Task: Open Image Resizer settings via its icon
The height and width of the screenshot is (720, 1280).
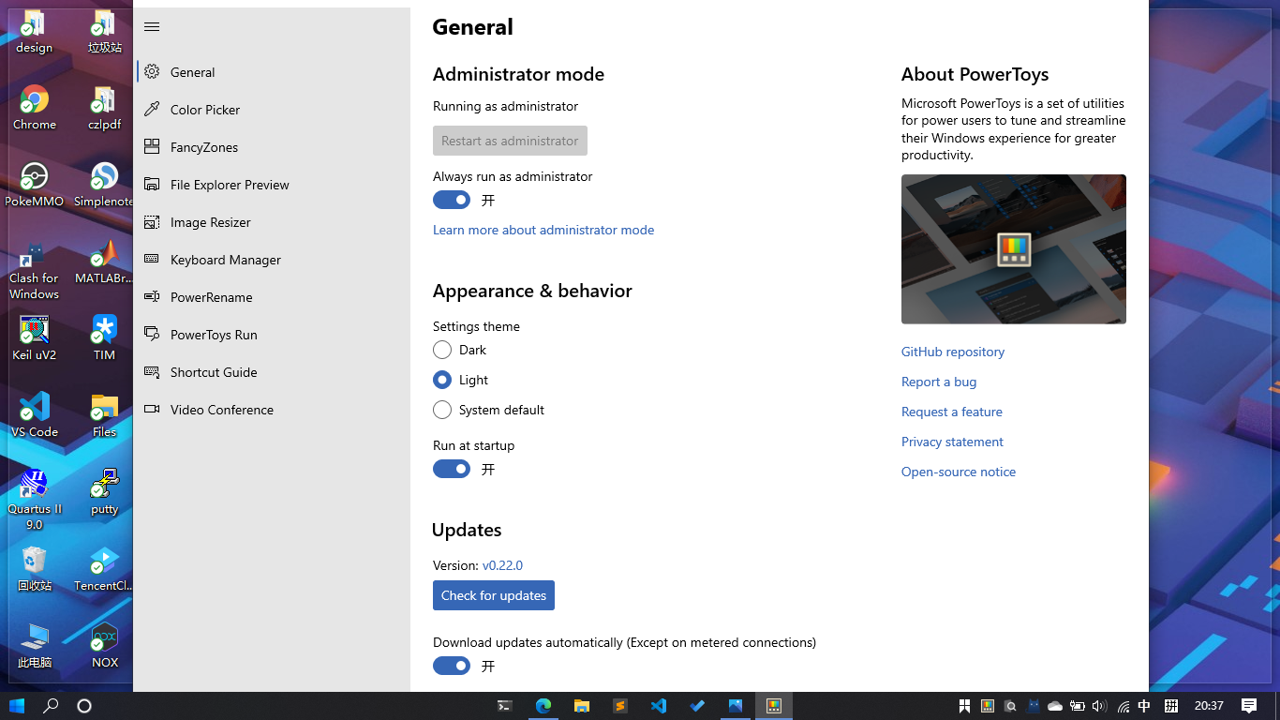Action: [x=152, y=222]
